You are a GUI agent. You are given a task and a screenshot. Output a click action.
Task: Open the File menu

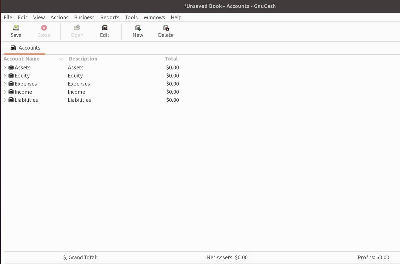click(7, 17)
